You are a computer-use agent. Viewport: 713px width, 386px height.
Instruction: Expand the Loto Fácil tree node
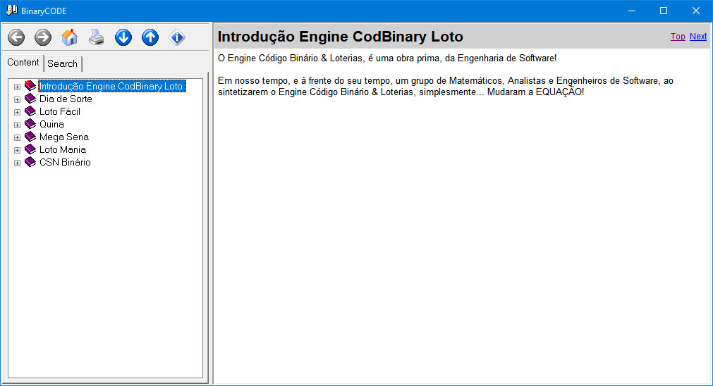tap(17, 112)
